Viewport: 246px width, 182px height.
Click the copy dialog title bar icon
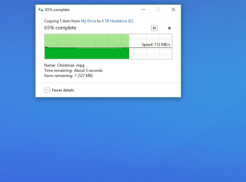tap(41, 10)
